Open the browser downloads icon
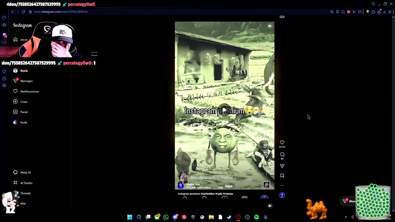Screen dimensions: 395x222 [384, 12]
